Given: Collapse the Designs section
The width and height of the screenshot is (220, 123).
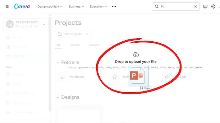Looking at the screenshot, I should [x=58, y=97].
